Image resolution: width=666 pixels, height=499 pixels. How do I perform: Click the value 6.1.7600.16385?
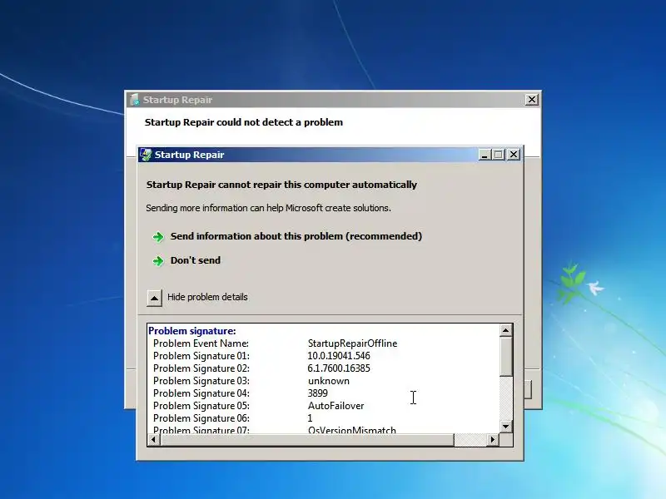coord(339,368)
